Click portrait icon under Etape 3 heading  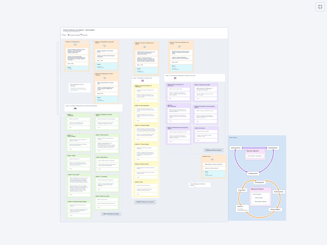[175, 78]
